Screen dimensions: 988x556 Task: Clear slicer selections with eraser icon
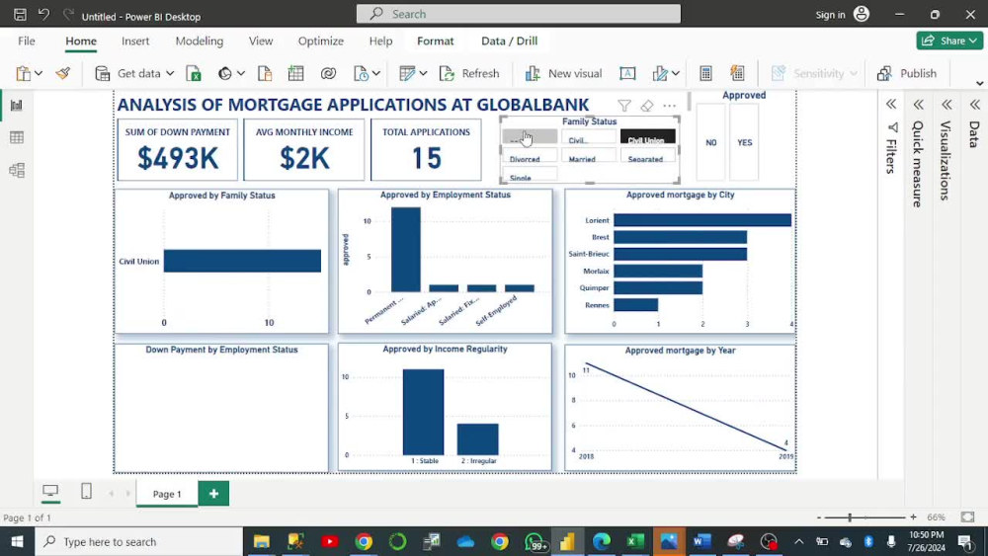(x=646, y=106)
